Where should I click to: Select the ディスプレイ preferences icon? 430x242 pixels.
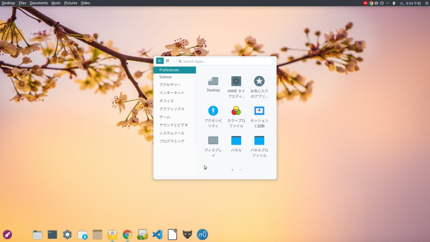(x=213, y=140)
